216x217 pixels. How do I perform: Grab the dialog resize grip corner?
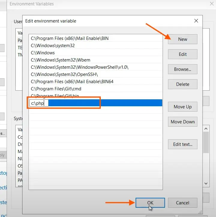point(200,212)
